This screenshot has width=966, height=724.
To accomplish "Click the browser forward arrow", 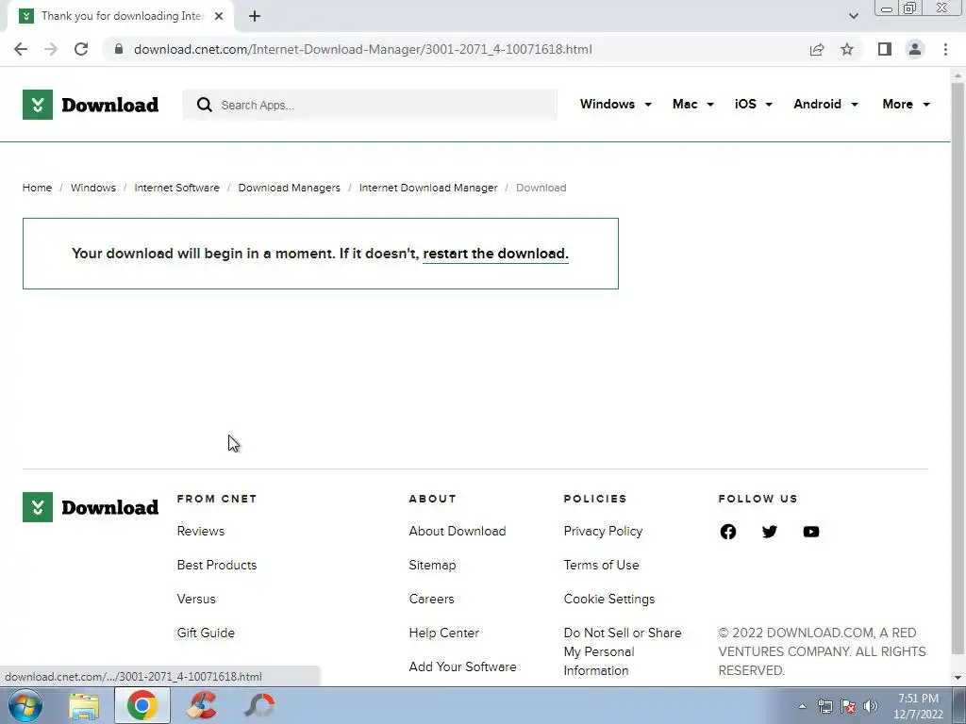I will 51,49.
